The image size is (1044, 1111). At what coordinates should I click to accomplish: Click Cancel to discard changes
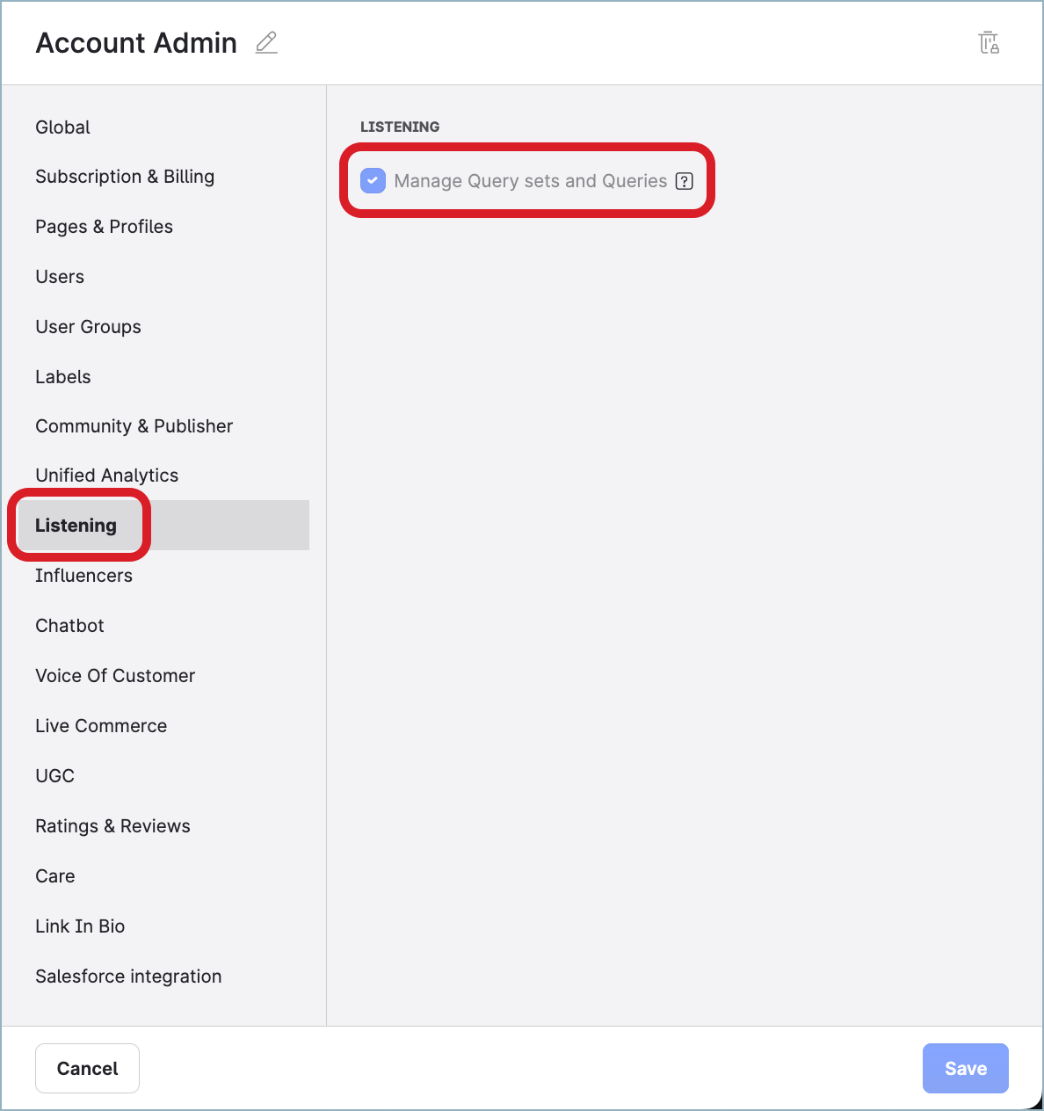[87, 1068]
